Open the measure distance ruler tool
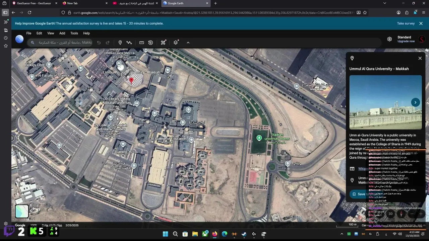The image size is (429, 241). click(141, 43)
